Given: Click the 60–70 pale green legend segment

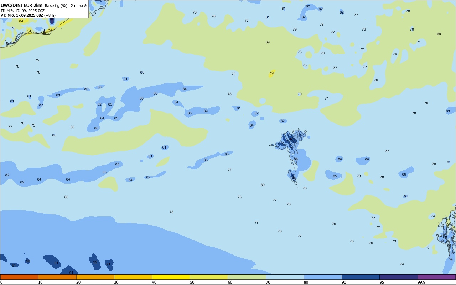Looking at the screenshot, I should [247, 277].
